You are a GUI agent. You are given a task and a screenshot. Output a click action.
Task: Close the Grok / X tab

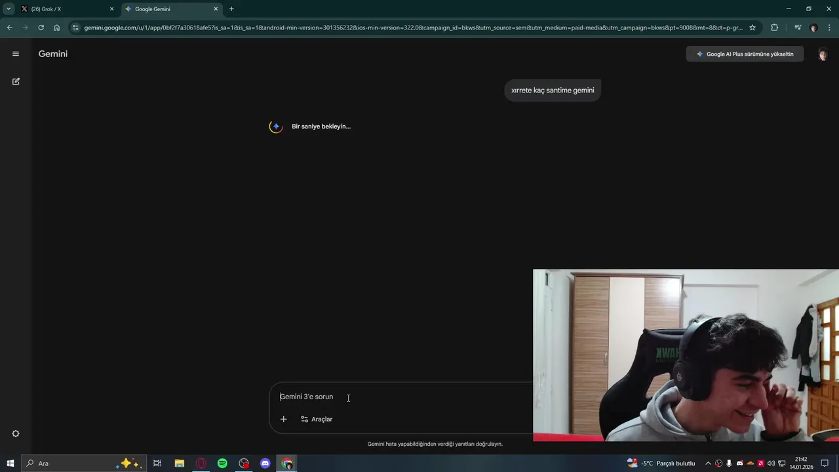[111, 9]
